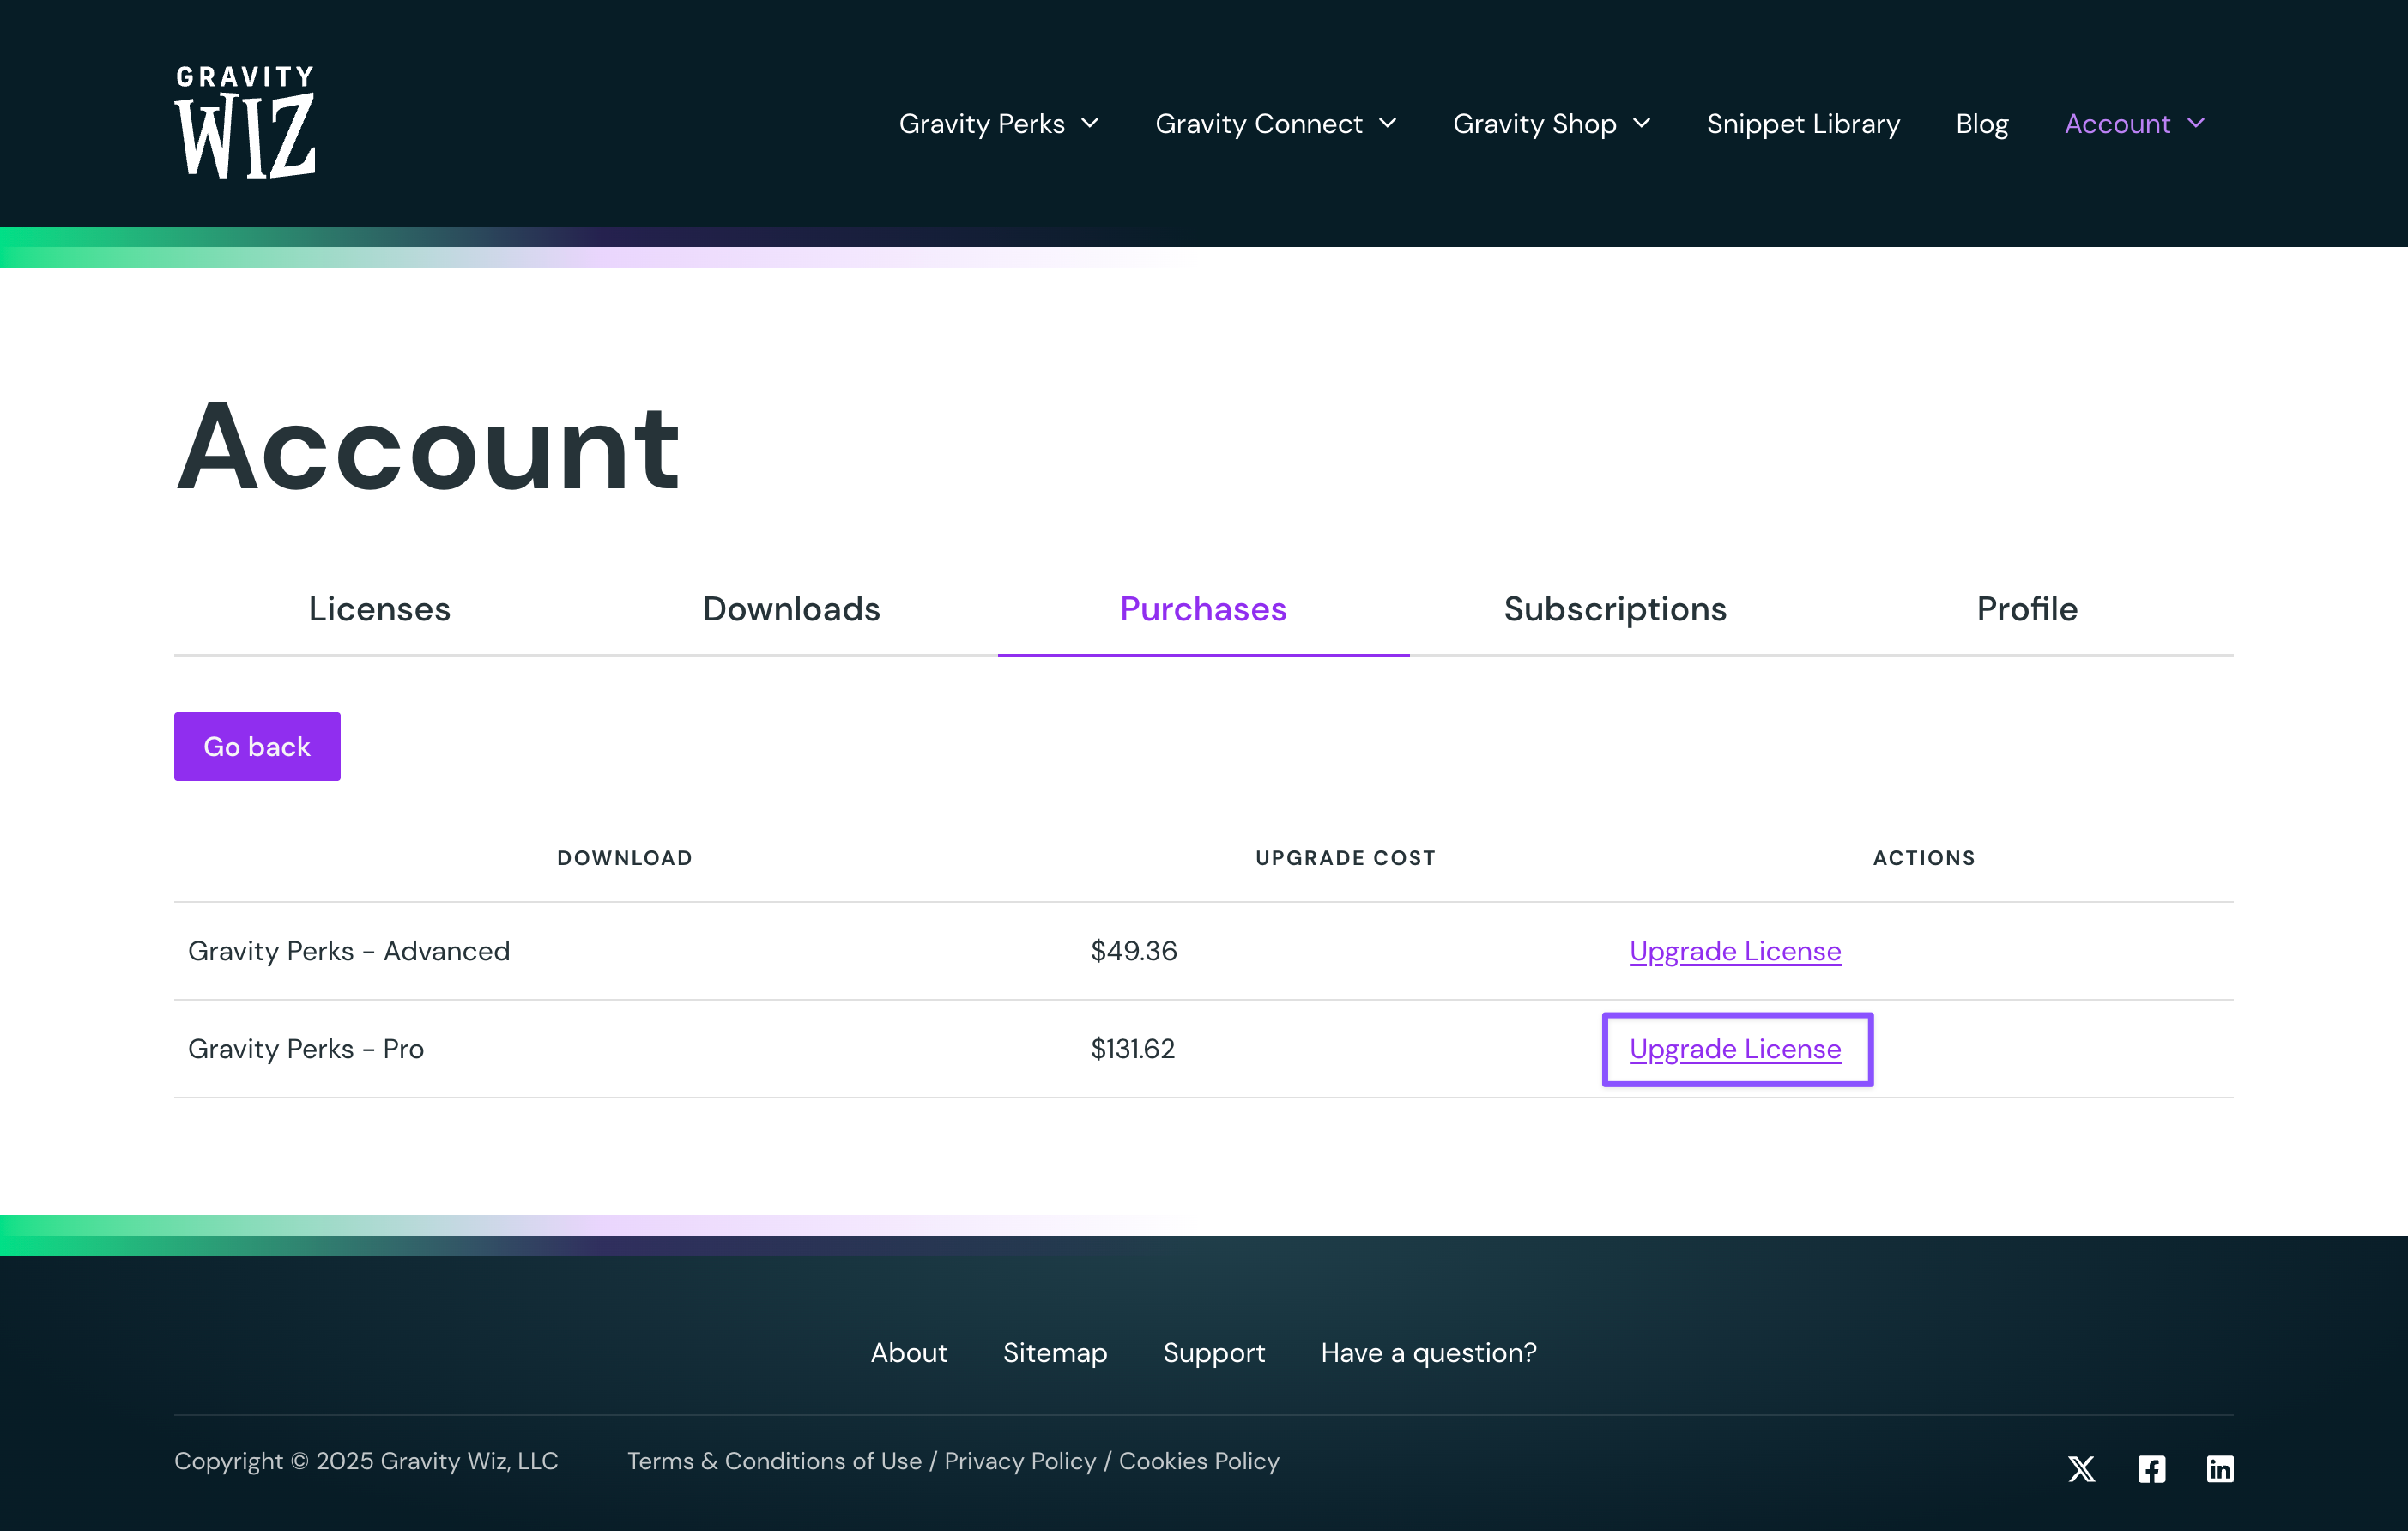The image size is (2408, 1531).
Task: Open Gravity Shop in top navigation
Action: pyautogui.click(x=1534, y=123)
